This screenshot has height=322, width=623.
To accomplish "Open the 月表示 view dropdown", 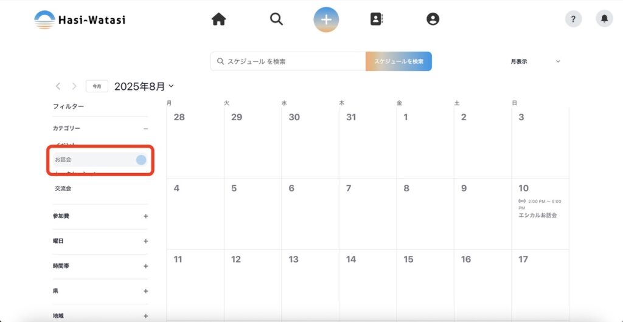I will tap(535, 61).
